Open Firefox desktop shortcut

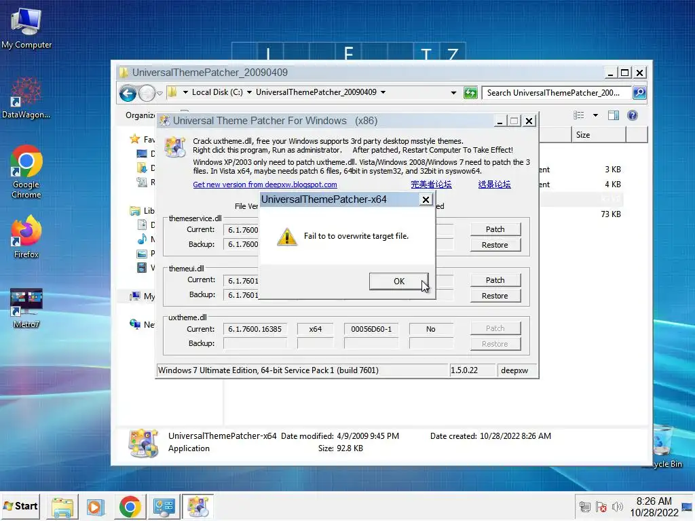point(26,237)
